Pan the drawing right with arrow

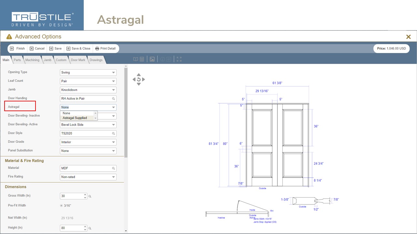tap(143, 79)
